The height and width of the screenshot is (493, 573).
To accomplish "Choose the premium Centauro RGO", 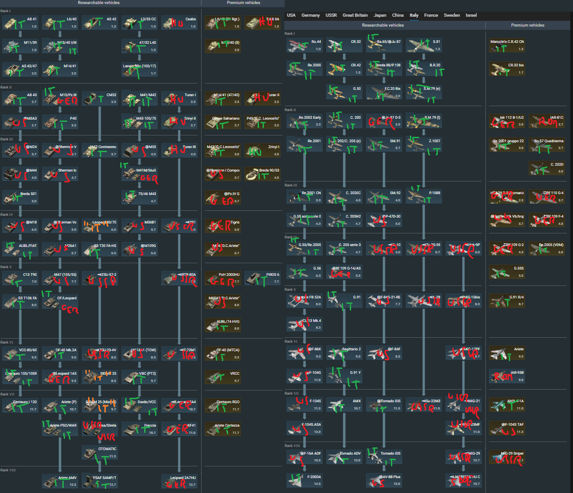I will (223, 405).
